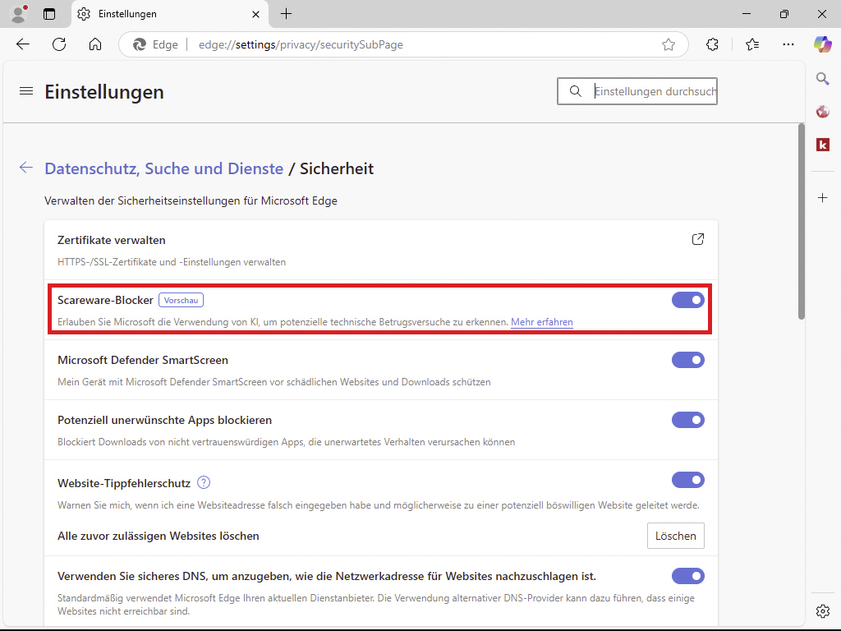This screenshot has width=841, height=631.
Task: Open the Extensions puzzle icon
Action: click(712, 44)
